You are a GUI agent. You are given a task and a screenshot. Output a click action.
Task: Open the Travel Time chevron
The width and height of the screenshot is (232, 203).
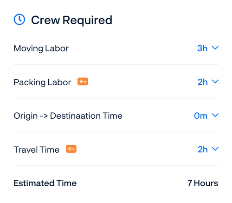(215, 149)
